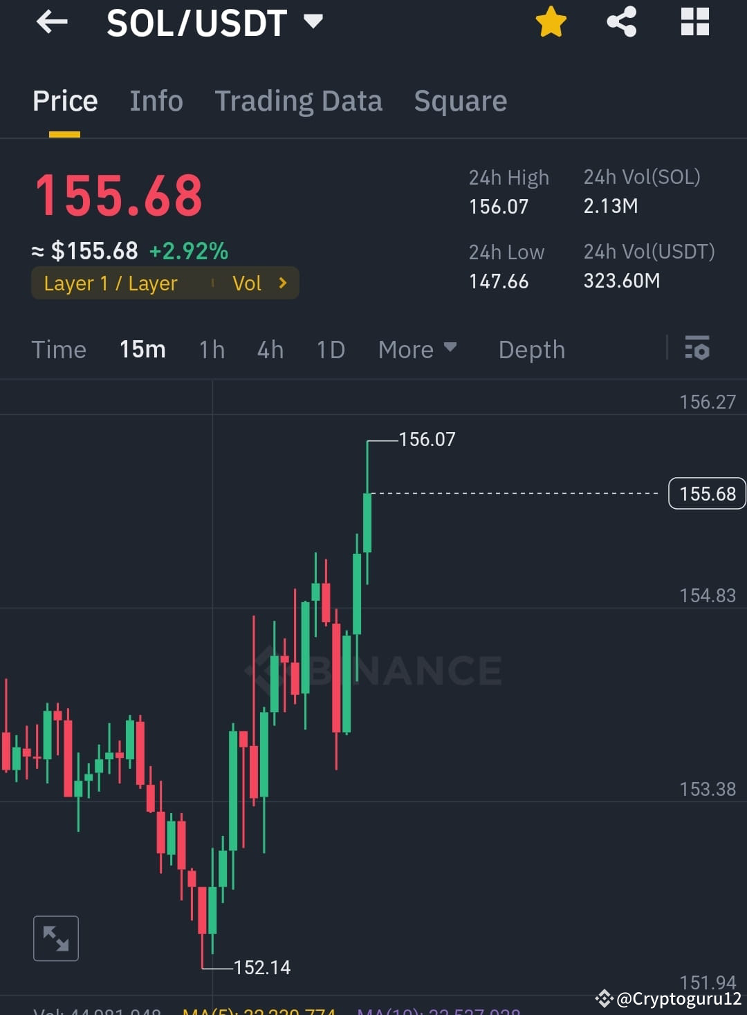Switch chart to the 1h interval
The width and height of the screenshot is (747, 1015).
pyautogui.click(x=212, y=350)
